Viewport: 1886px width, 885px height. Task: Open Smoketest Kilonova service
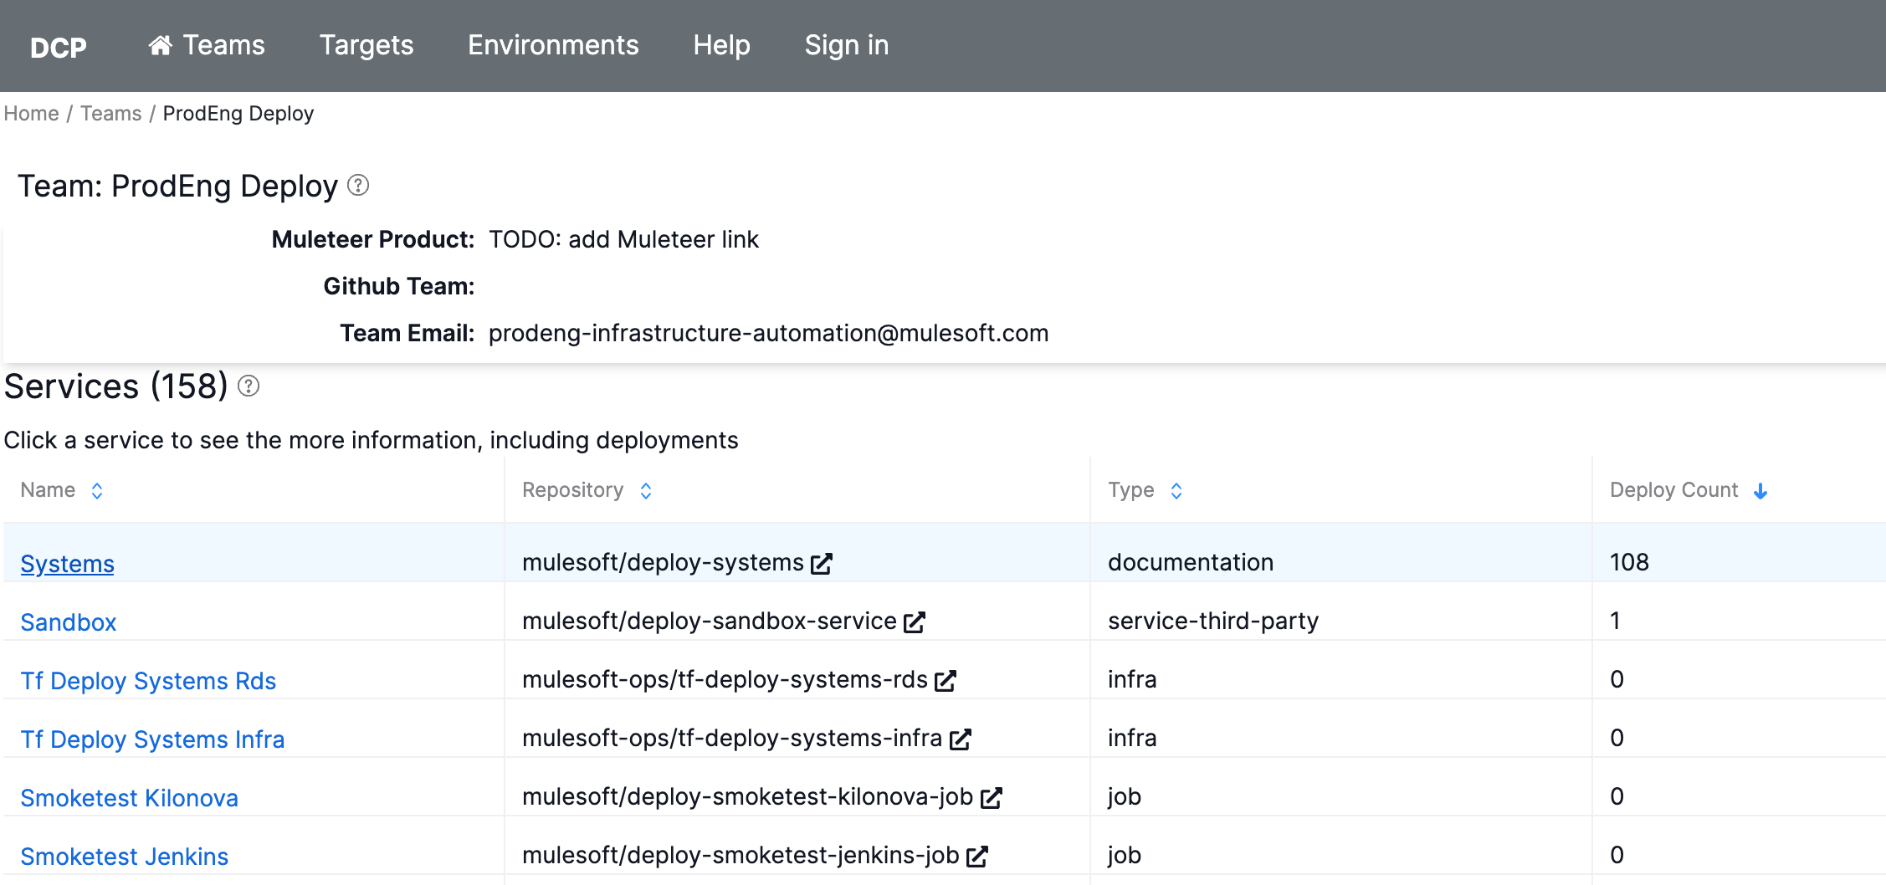pyautogui.click(x=130, y=798)
